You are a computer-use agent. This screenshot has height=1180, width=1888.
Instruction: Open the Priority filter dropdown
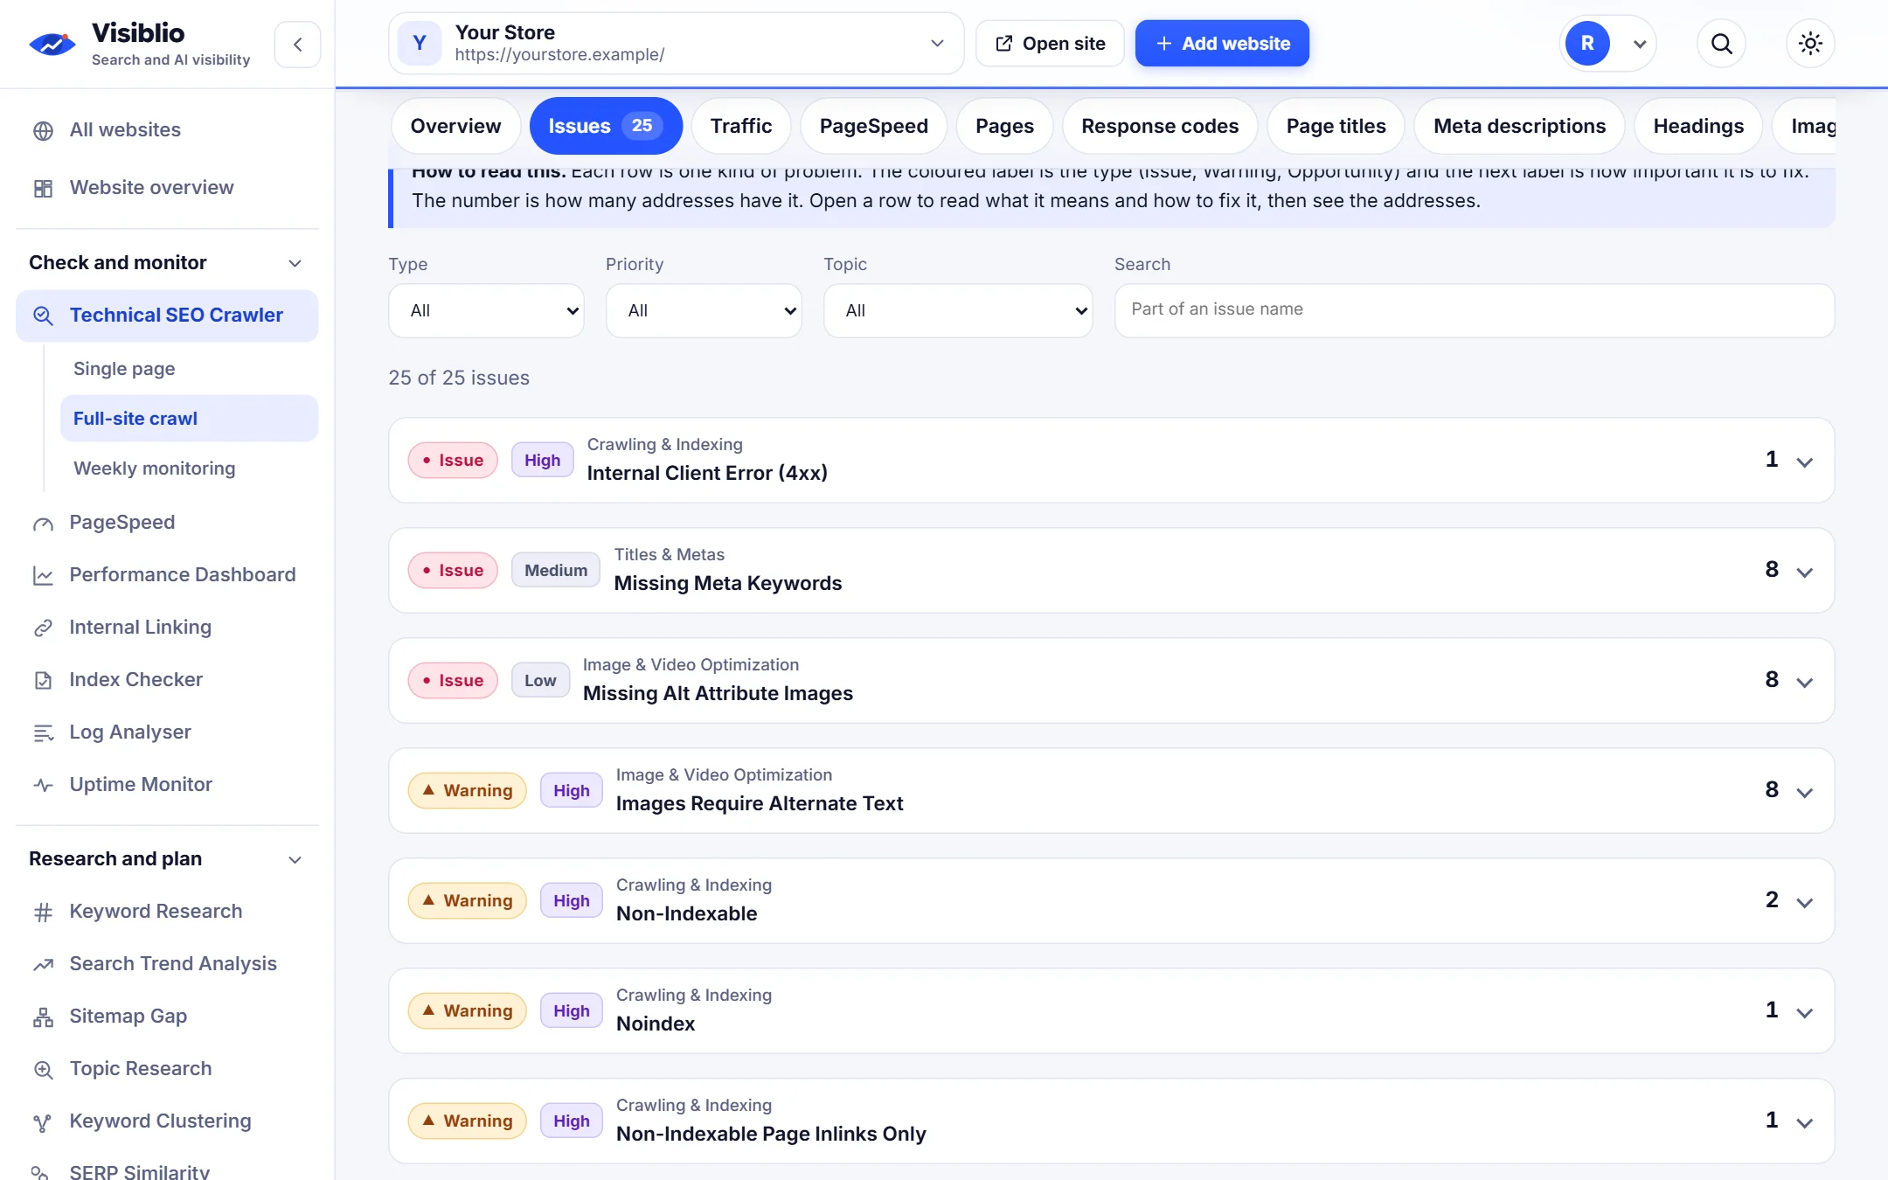click(x=704, y=310)
